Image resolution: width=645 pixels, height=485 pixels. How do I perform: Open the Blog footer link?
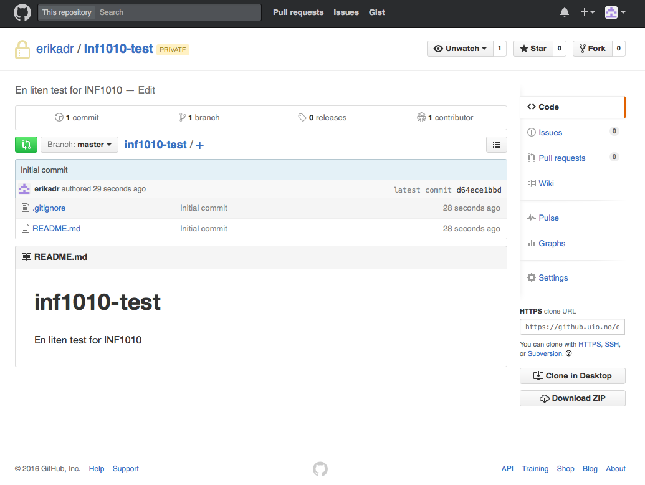click(x=590, y=469)
